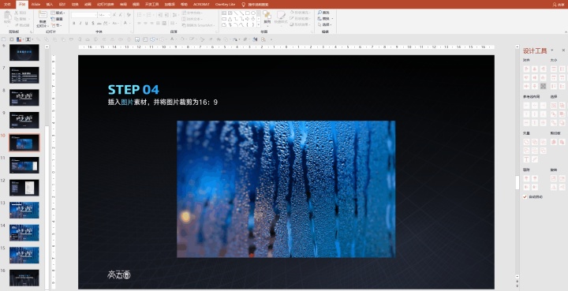Click the Paste clipboard icon
This screenshot has width=568, height=291.
coord(7,15)
